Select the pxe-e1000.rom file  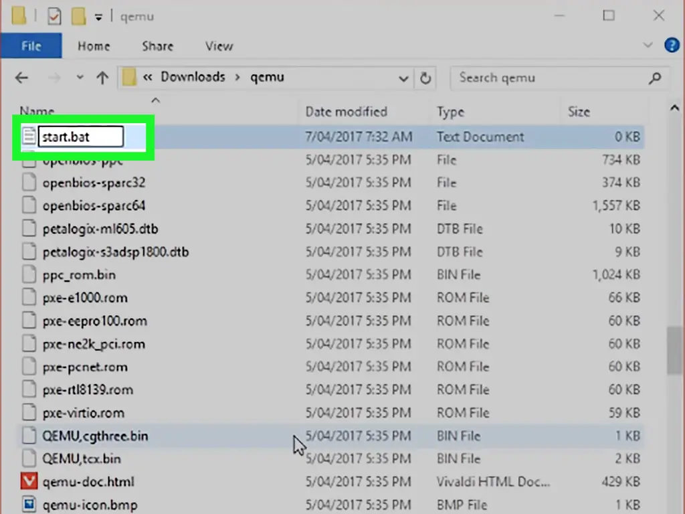click(x=85, y=298)
